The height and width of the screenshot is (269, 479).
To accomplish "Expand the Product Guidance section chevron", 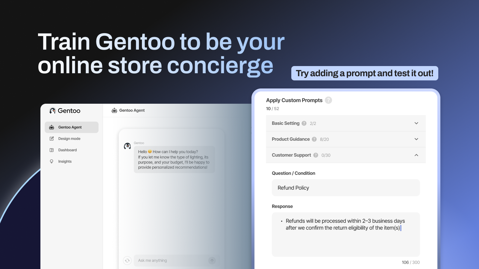I will point(416,139).
